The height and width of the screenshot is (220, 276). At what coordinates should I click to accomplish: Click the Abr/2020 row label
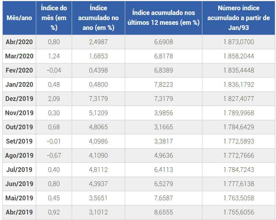pyautogui.click(x=19, y=42)
